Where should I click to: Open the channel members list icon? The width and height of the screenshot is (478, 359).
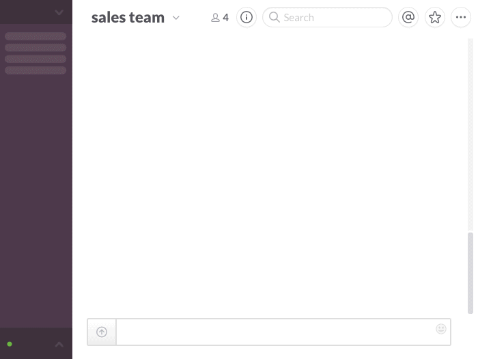pos(220,18)
